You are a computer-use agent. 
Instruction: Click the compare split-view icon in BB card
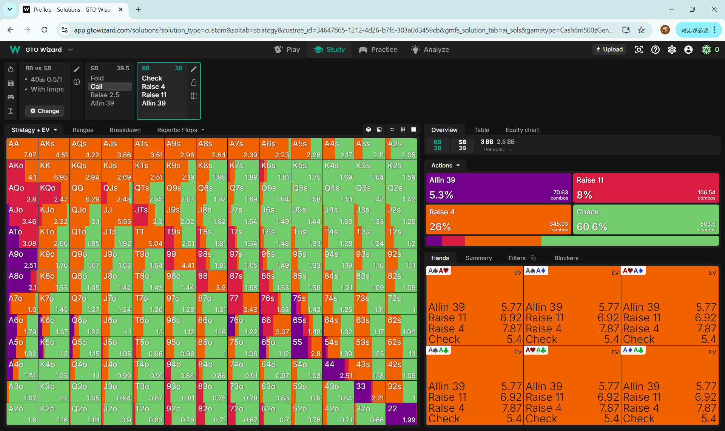194,96
